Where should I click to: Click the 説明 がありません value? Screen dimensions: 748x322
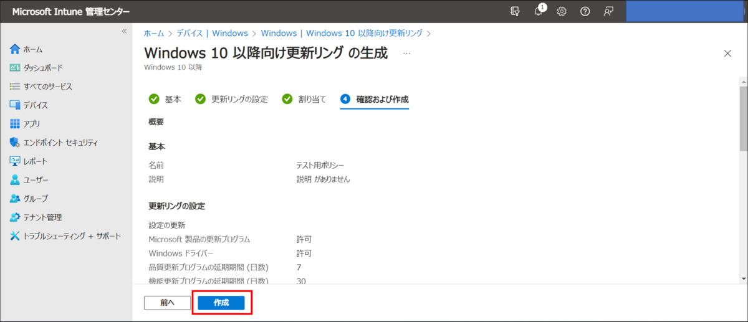click(x=323, y=179)
